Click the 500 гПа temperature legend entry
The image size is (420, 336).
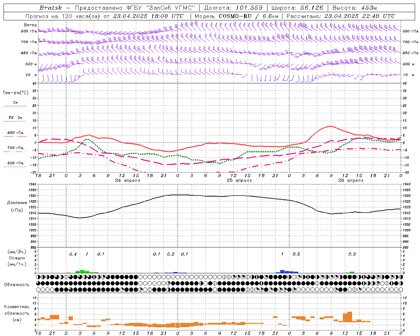pos(15,163)
